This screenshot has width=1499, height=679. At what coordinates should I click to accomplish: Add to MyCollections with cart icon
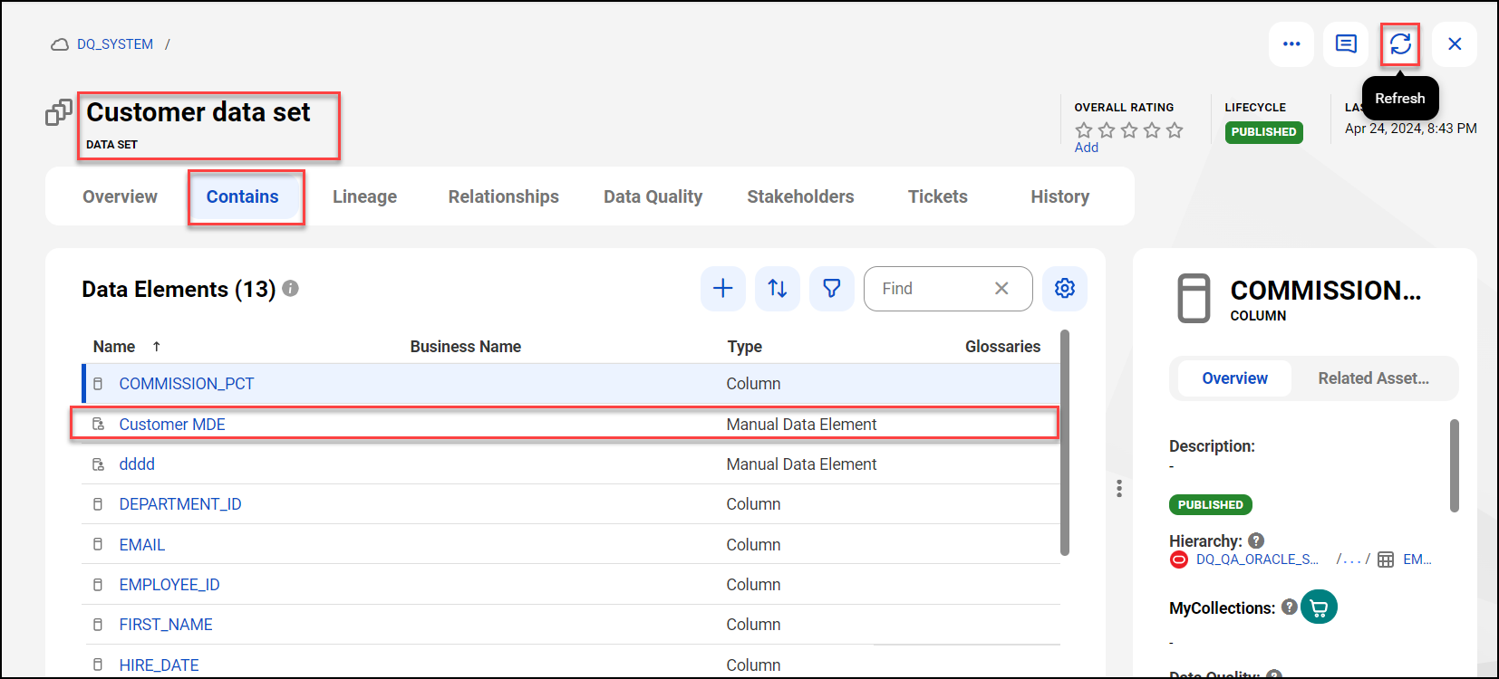1319,607
